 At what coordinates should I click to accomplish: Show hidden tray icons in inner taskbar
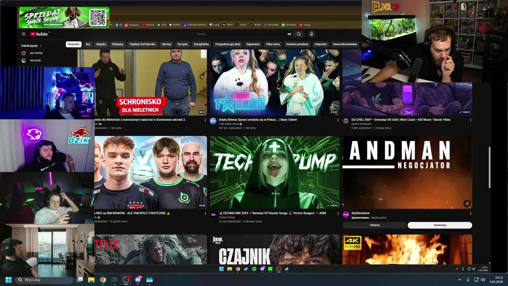[x=457, y=269]
